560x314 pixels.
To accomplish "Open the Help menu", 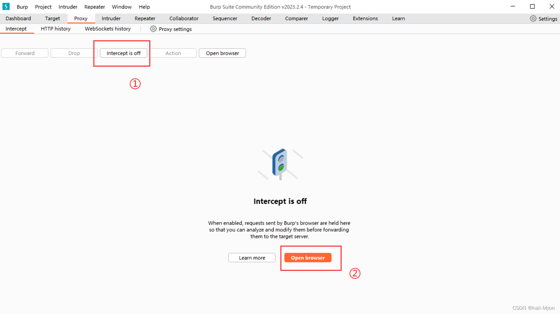I will coord(144,7).
